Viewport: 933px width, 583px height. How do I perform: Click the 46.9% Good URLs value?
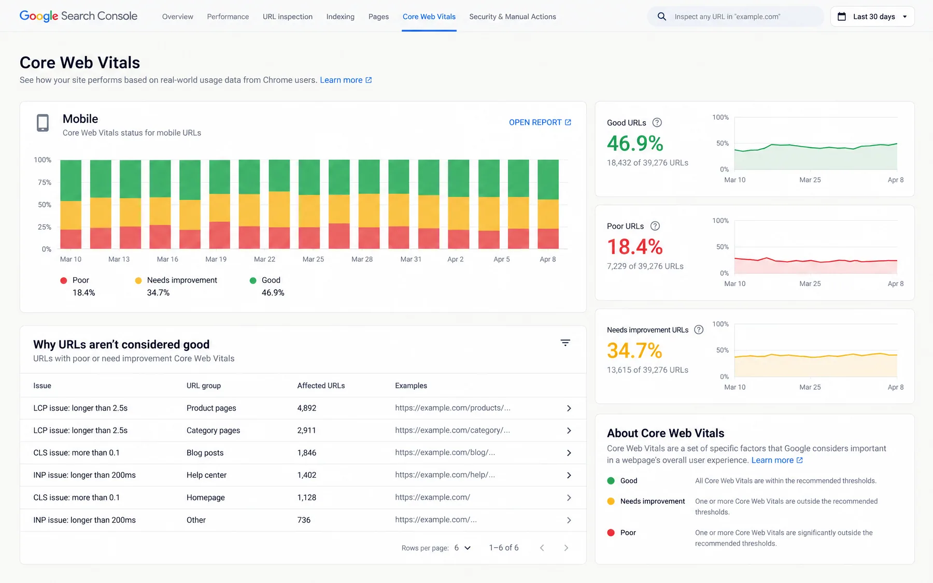(635, 144)
